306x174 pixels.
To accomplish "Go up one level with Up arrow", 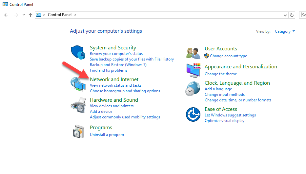I will [30, 15].
